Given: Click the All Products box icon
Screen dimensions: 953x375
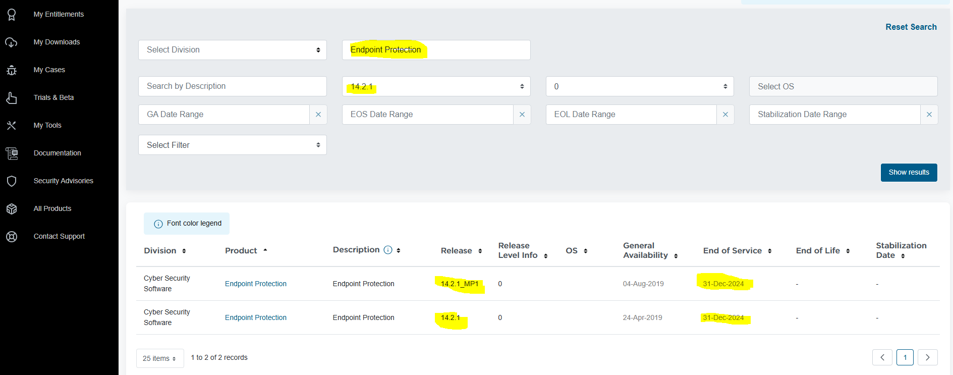Looking at the screenshot, I should click(x=12, y=209).
